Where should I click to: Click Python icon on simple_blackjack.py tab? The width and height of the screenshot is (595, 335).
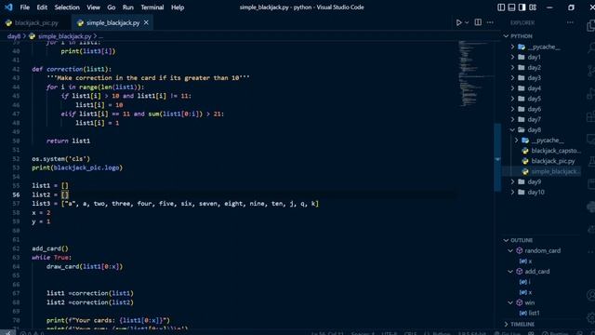pos(80,22)
